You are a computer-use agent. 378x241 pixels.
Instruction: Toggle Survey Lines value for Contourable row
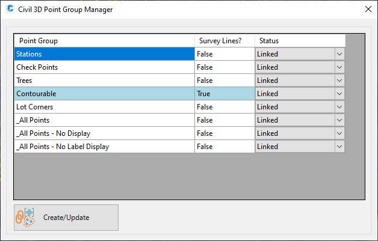pyautogui.click(x=225, y=94)
